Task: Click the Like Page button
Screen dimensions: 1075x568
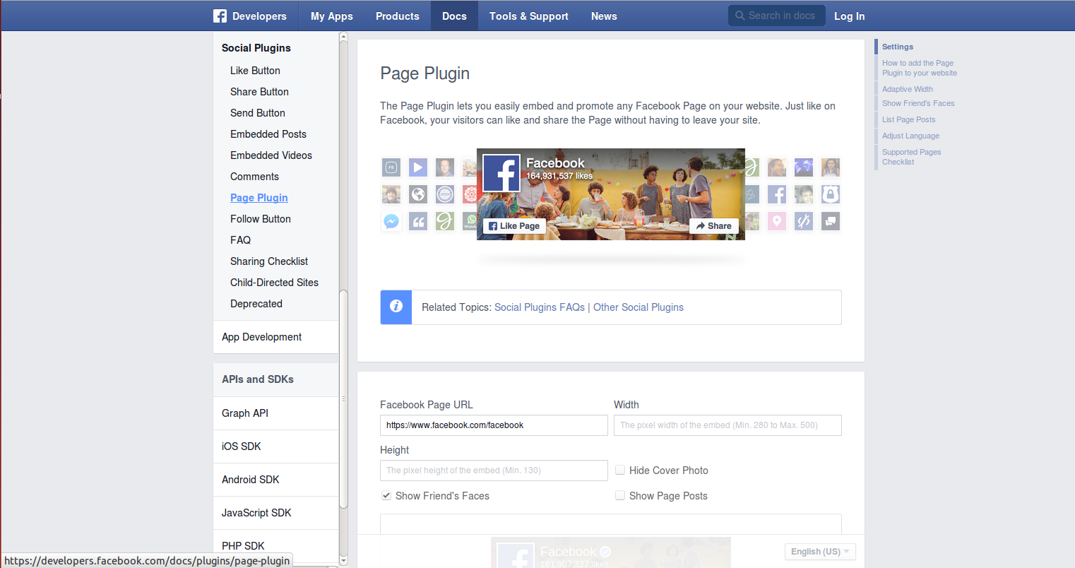Action: pos(514,226)
